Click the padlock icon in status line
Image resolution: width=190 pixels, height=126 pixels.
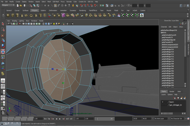[73, 5]
